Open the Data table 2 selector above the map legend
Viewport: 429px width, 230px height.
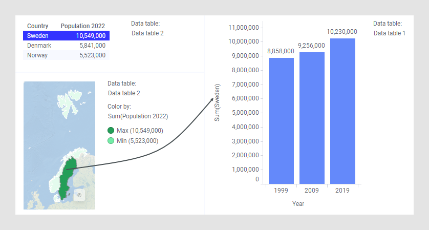[124, 93]
